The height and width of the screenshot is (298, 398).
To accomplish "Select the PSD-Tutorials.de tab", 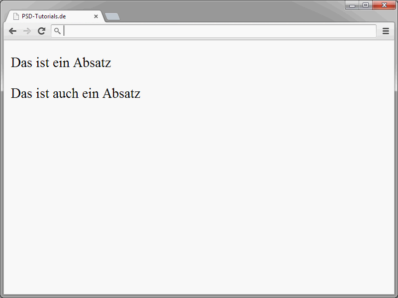I will click(x=55, y=16).
